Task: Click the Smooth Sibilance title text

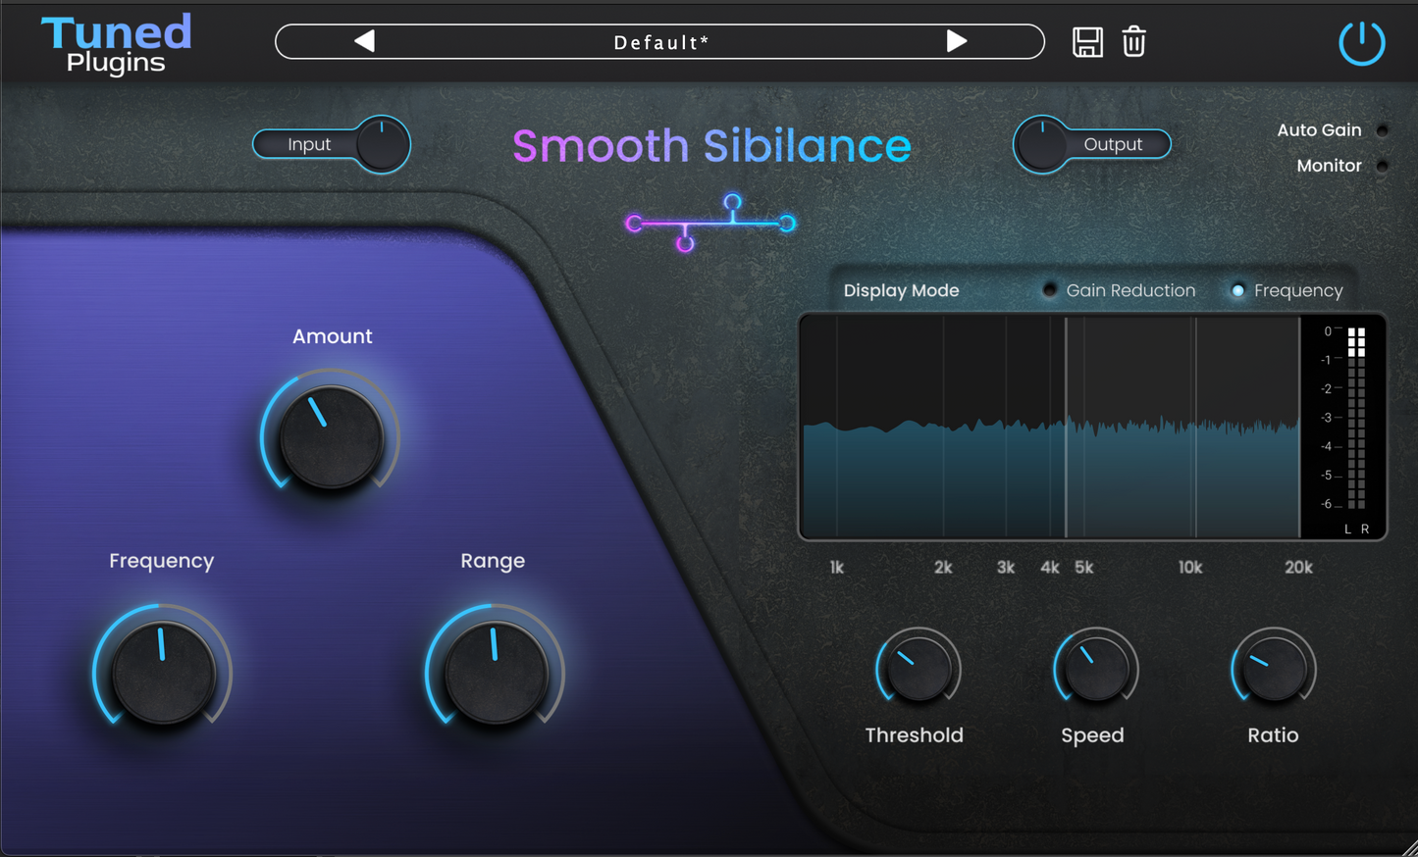Action: coord(711,145)
